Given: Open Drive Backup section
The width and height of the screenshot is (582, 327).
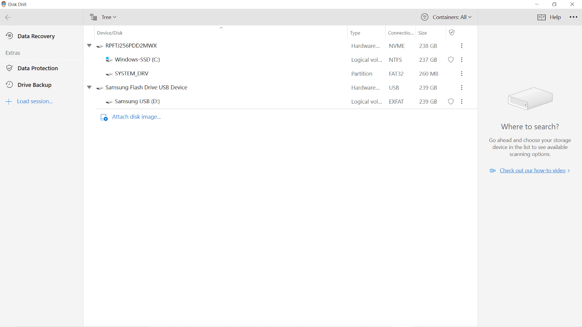Looking at the screenshot, I should (34, 85).
